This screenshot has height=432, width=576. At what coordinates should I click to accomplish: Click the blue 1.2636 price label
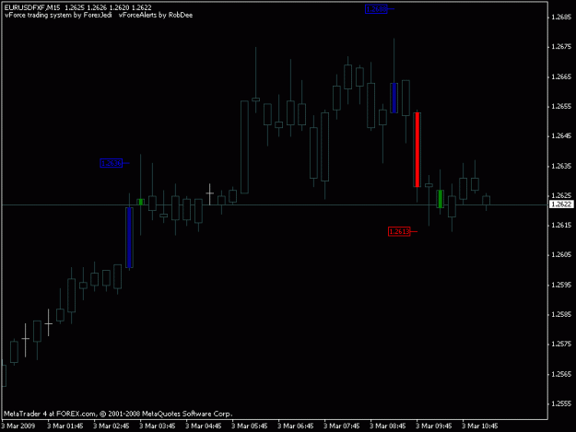coord(111,163)
